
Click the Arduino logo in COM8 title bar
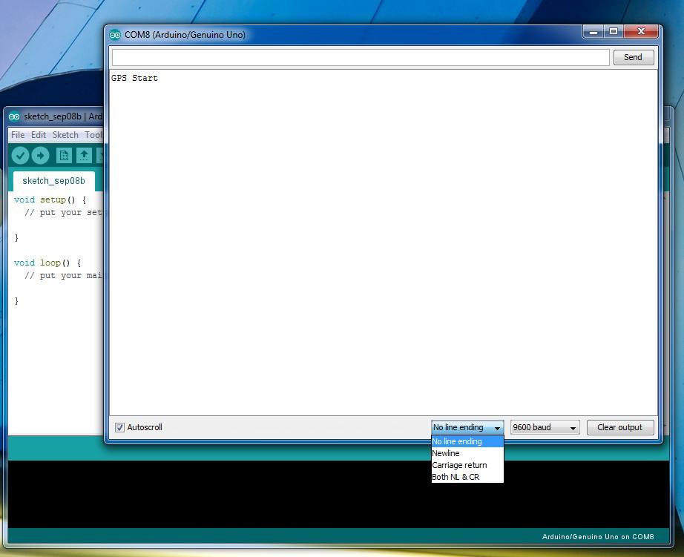coord(115,35)
